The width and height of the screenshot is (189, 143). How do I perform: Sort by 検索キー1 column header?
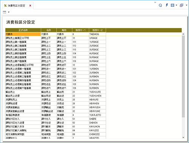click(x=81, y=30)
